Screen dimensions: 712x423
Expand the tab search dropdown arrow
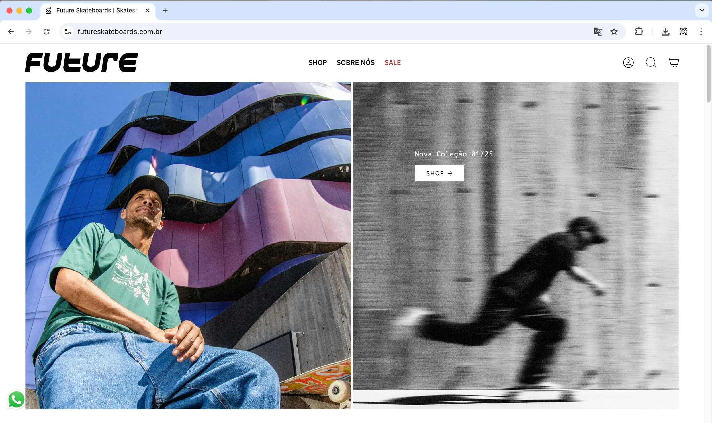702,11
